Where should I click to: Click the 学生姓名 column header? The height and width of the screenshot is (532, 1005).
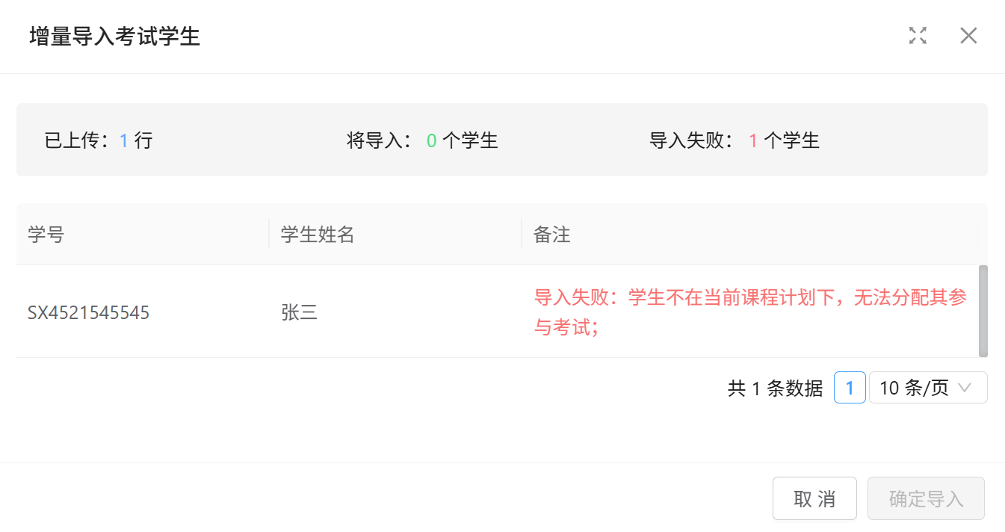click(318, 235)
